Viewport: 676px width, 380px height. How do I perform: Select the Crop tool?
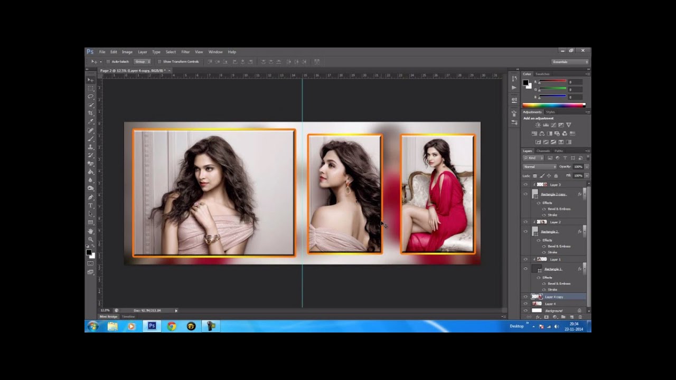point(90,113)
